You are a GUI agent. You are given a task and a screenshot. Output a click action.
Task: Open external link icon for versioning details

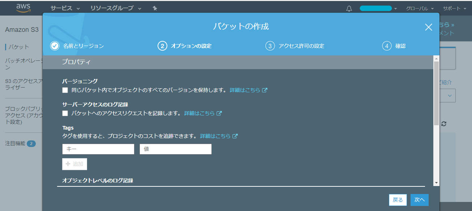[265, 90]
